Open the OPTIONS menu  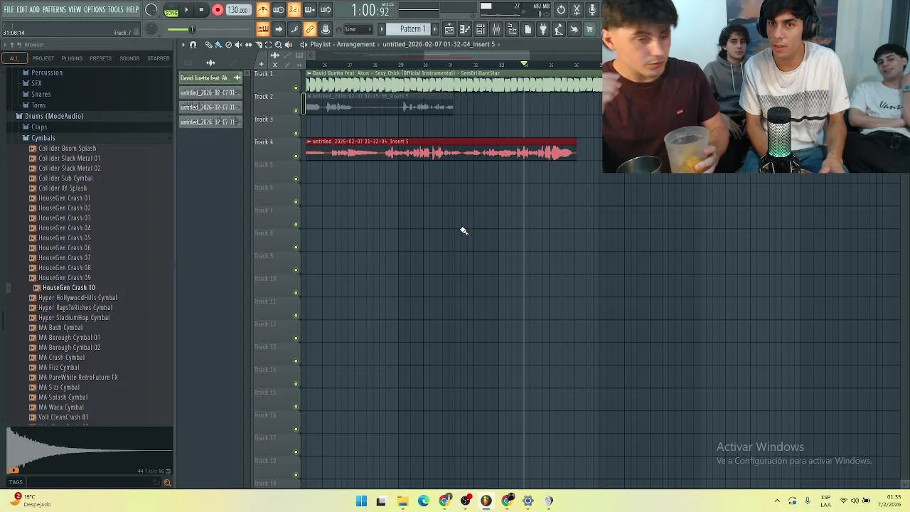pyautogui.click(x=95, y=9)
